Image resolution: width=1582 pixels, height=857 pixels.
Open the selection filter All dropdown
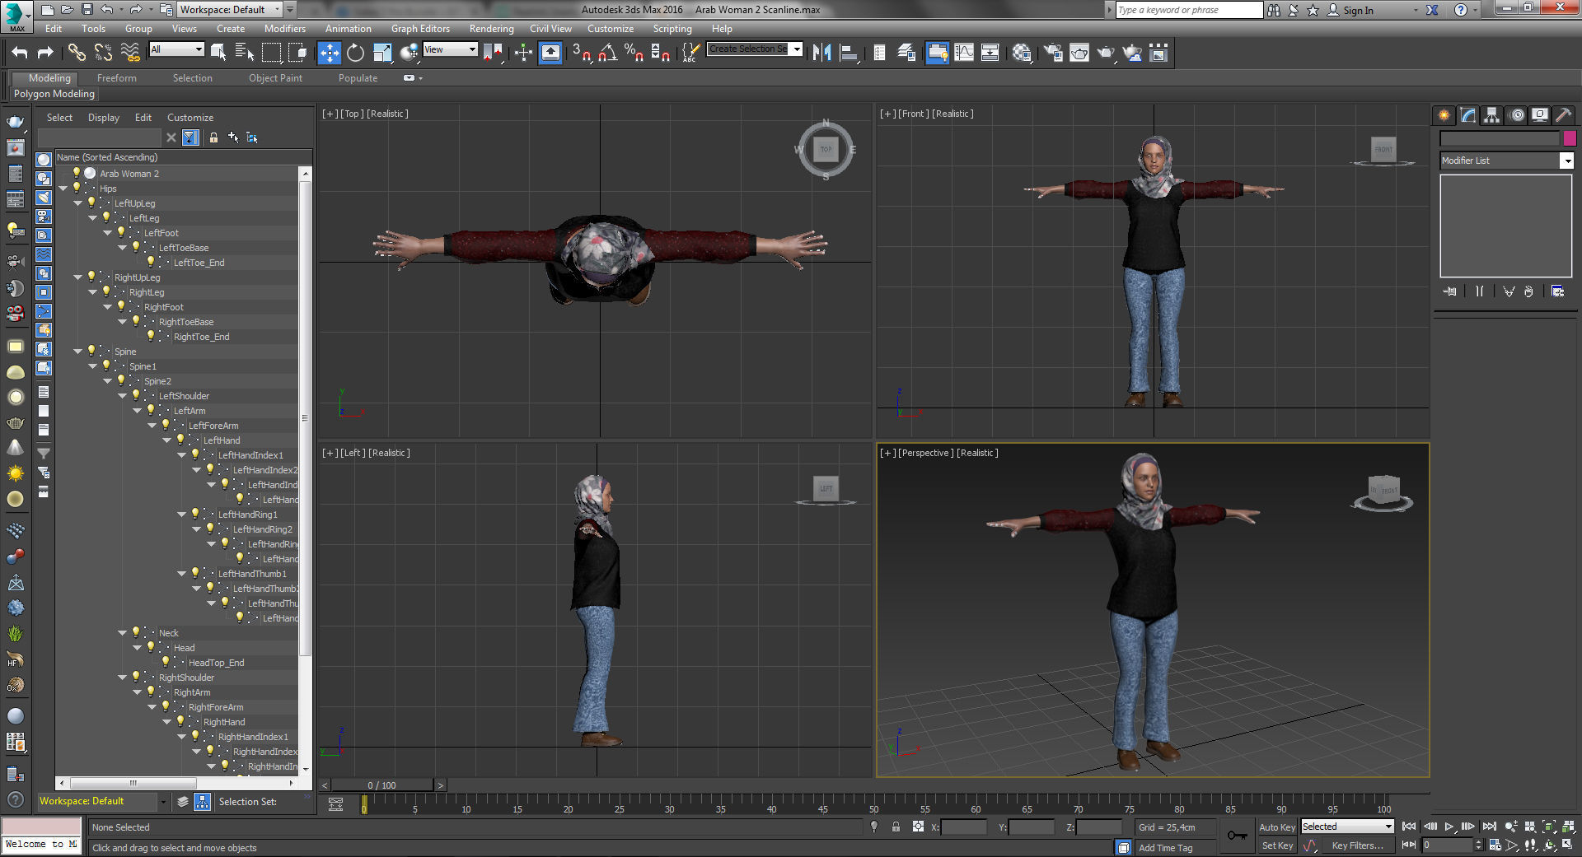pyautogui.click(x=176, y=49)
